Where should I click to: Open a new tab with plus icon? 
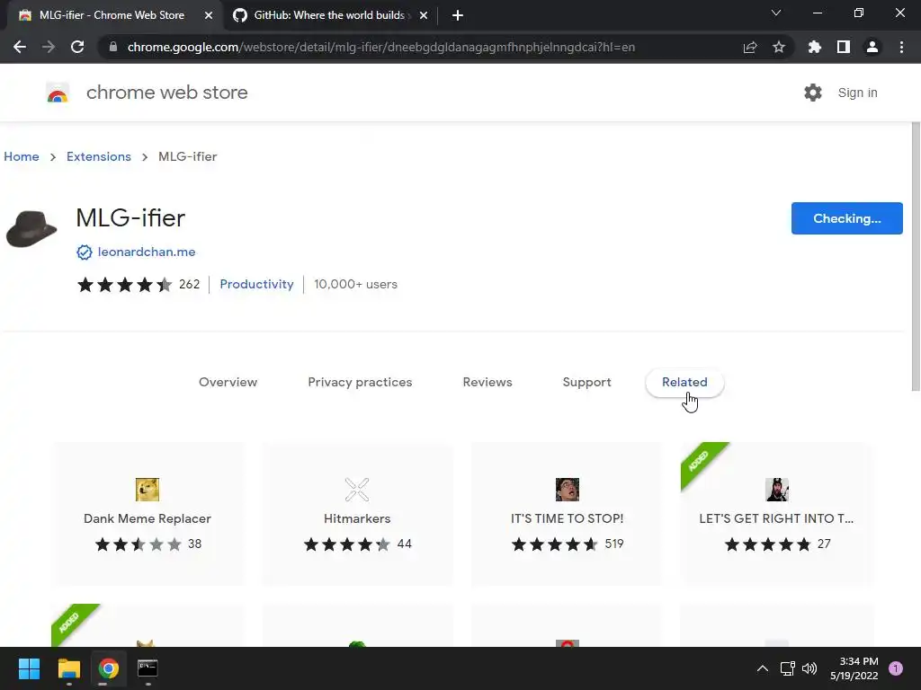point(458,15)
